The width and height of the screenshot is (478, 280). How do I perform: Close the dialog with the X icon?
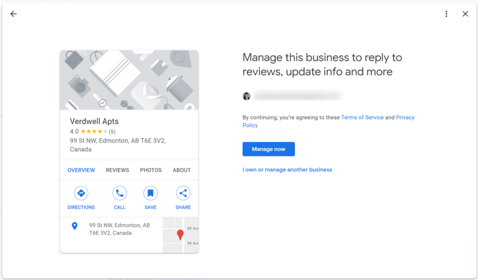point(465,14)
